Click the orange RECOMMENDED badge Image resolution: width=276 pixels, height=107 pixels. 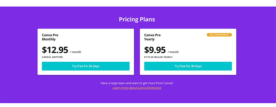pos(219,35)
